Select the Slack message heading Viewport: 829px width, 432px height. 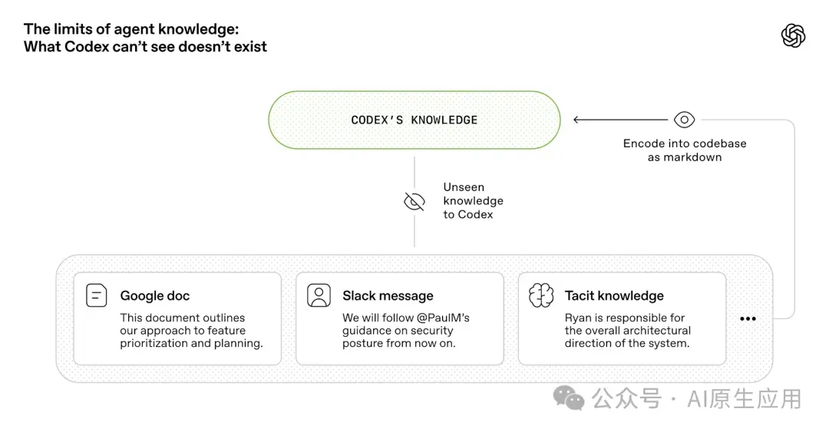(388, 295)
